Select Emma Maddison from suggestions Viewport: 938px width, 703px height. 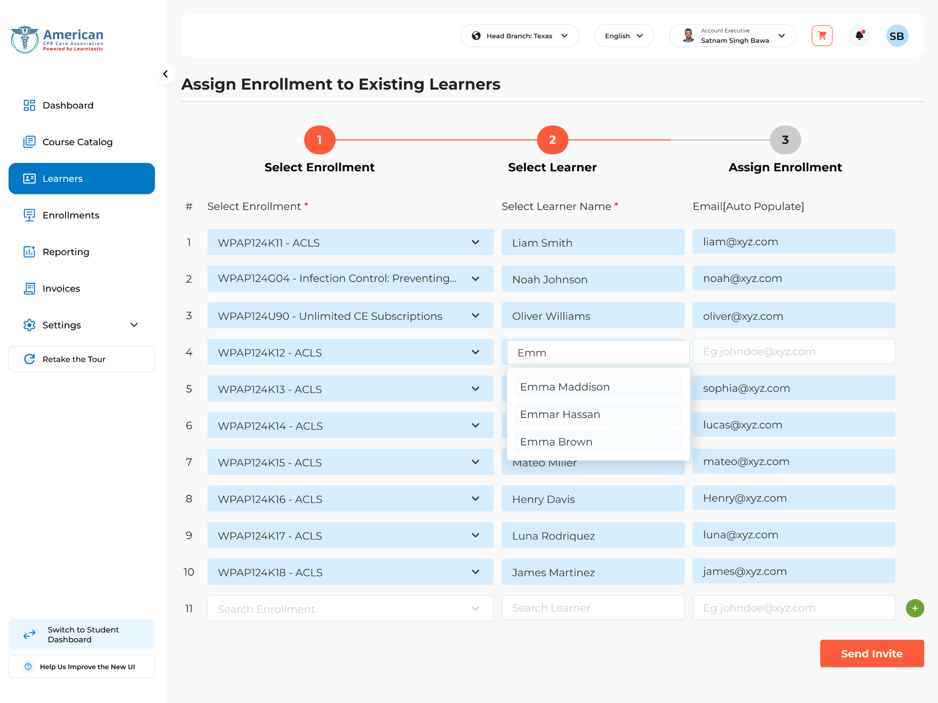[598, 387]
